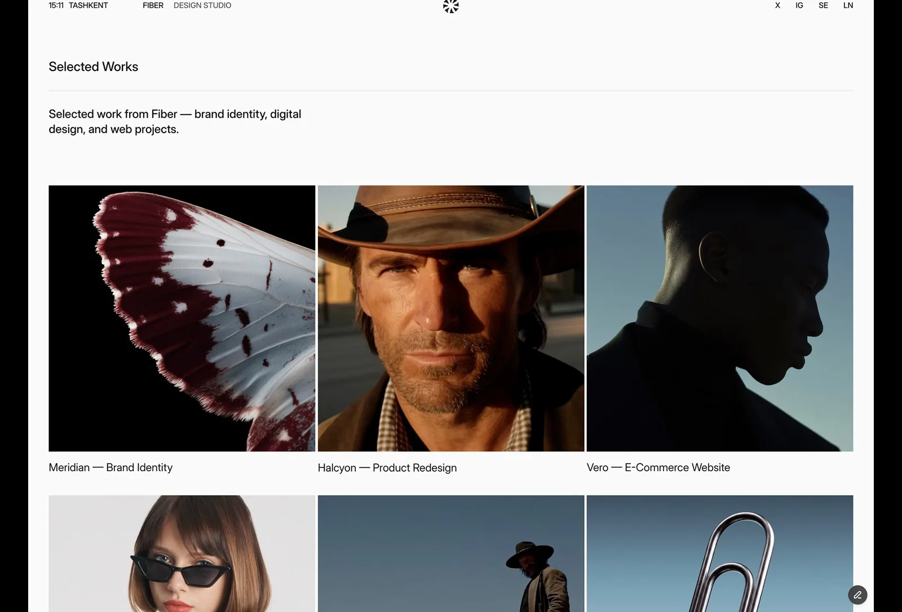Open the metal paperclip thumbnail
Image resolution: width=902 pixels, height=612 pixels.
tap(720, 553)
